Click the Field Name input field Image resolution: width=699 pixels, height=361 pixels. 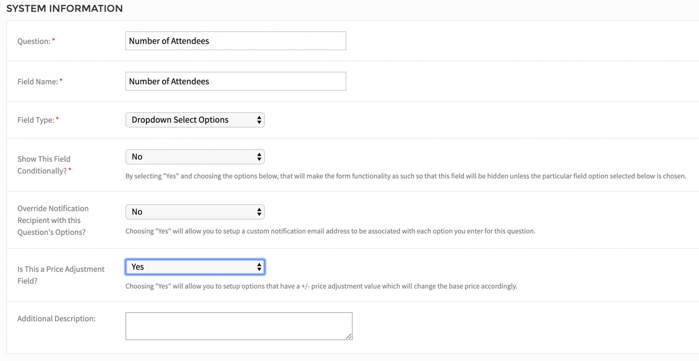tap(236, 81)
